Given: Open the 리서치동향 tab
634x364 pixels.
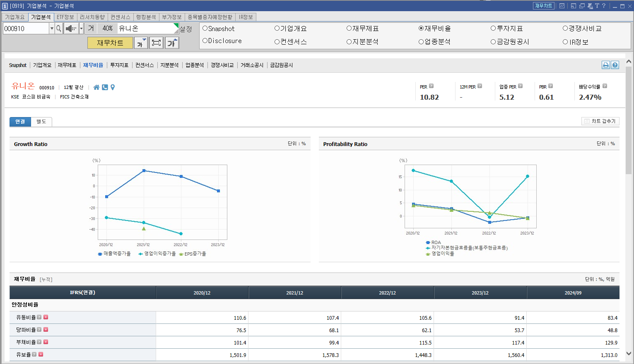Looking at the screenshot, I should click(x=92, y=17).
